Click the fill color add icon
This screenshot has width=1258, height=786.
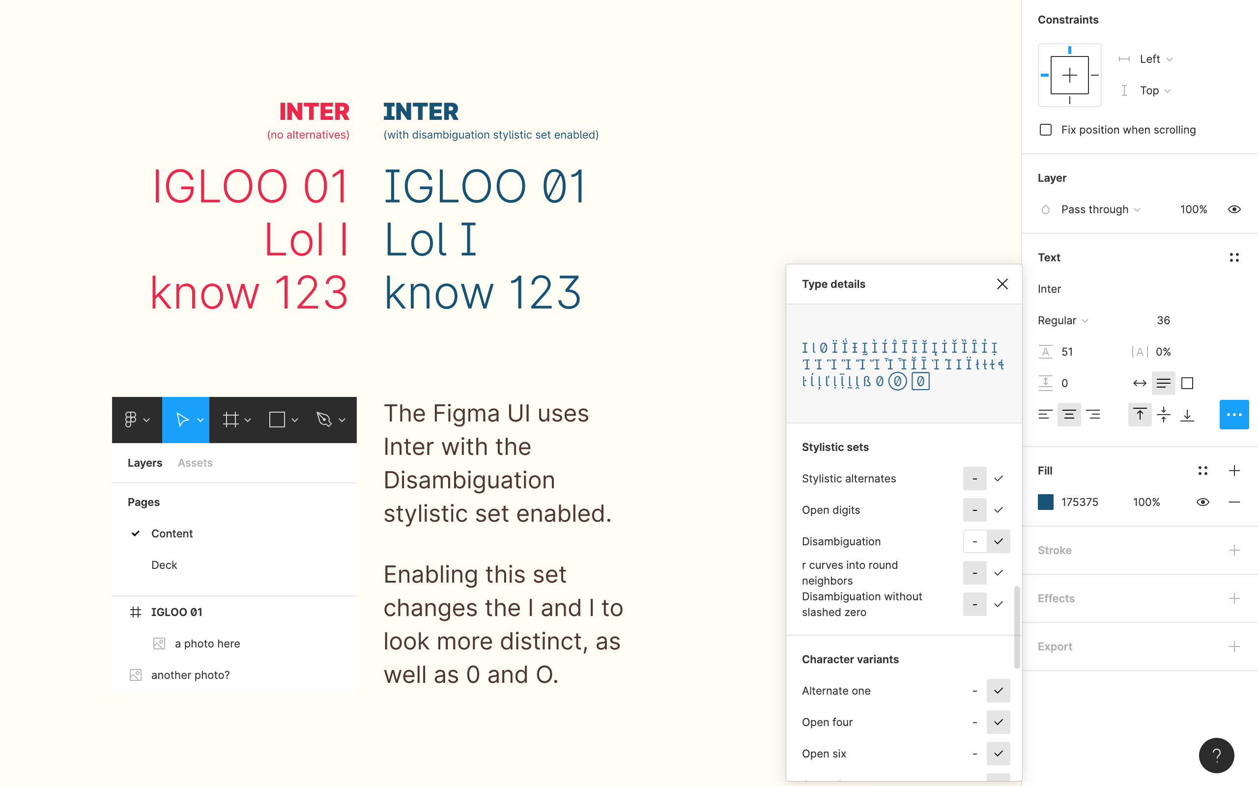(x=1233, y=471)
